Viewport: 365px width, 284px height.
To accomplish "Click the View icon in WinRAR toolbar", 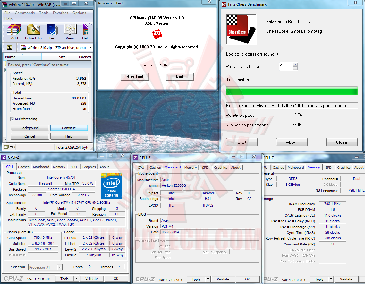I will [x=70, y=32].
